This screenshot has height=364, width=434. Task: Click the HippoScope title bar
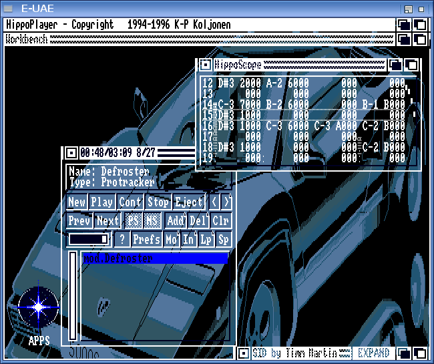click(300, 65)
